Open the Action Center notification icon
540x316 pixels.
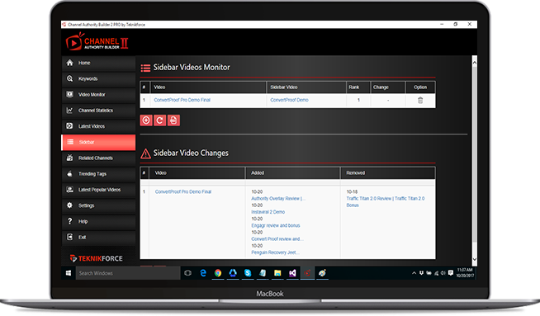451,273
